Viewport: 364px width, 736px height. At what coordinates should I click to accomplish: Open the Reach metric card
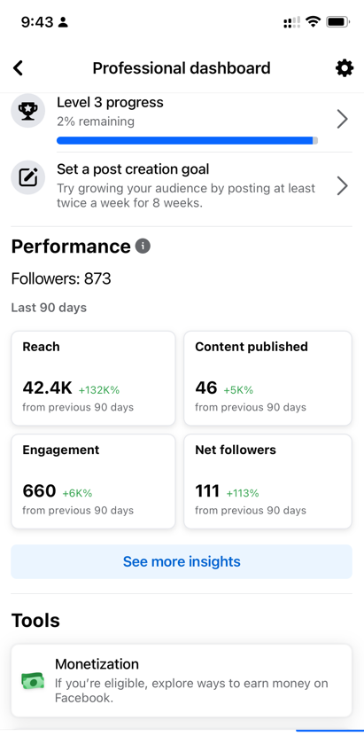(93, 379)
